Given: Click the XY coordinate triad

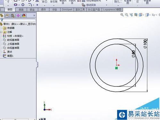Looking at the screenshot, I should [47, 107].
